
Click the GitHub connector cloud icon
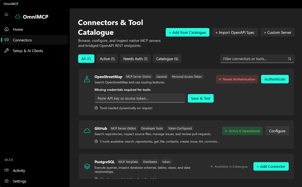pos(87,131)
